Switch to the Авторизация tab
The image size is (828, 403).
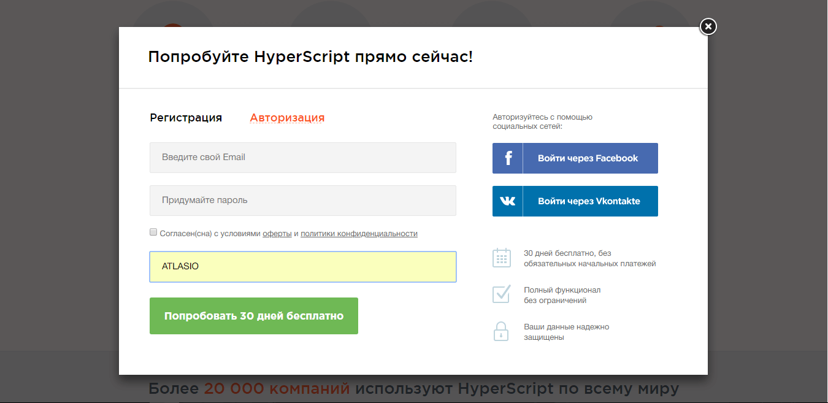pyautogui.click(x=287, y=118)
